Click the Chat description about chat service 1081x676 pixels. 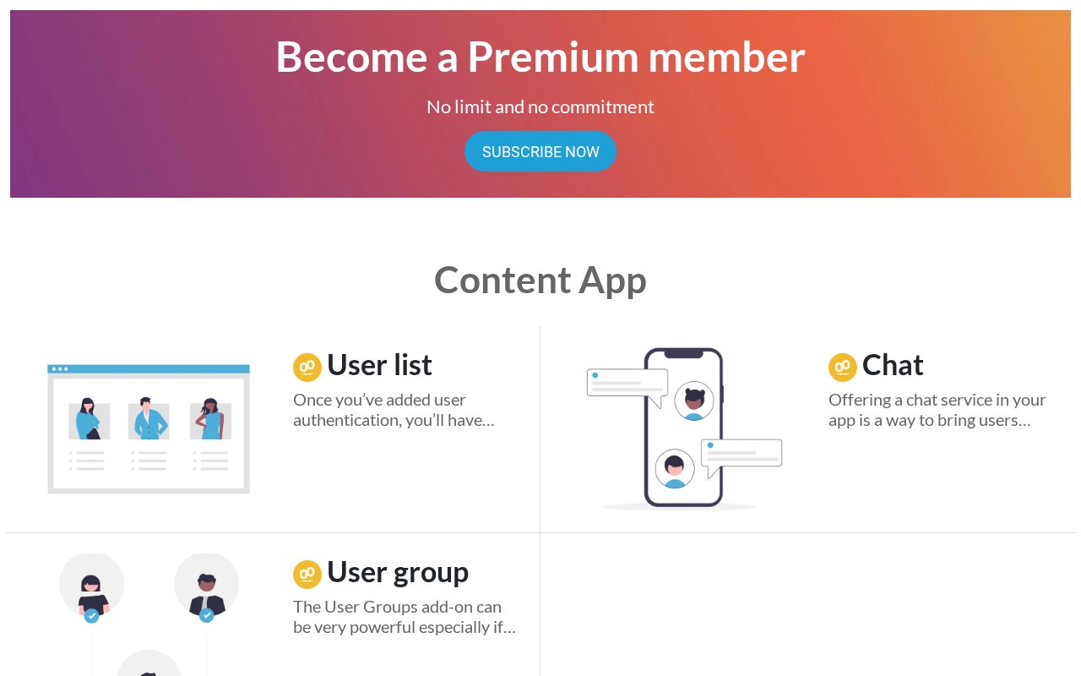tap(937, 410)
